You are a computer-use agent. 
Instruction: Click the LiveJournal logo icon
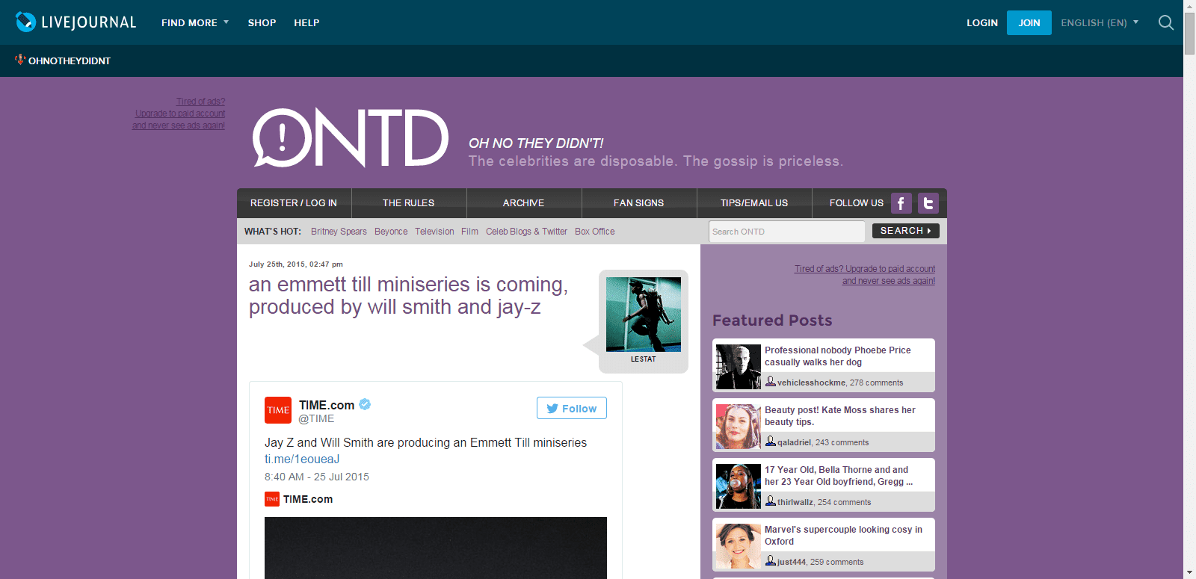pyautogui.click(x=25, y=22)
